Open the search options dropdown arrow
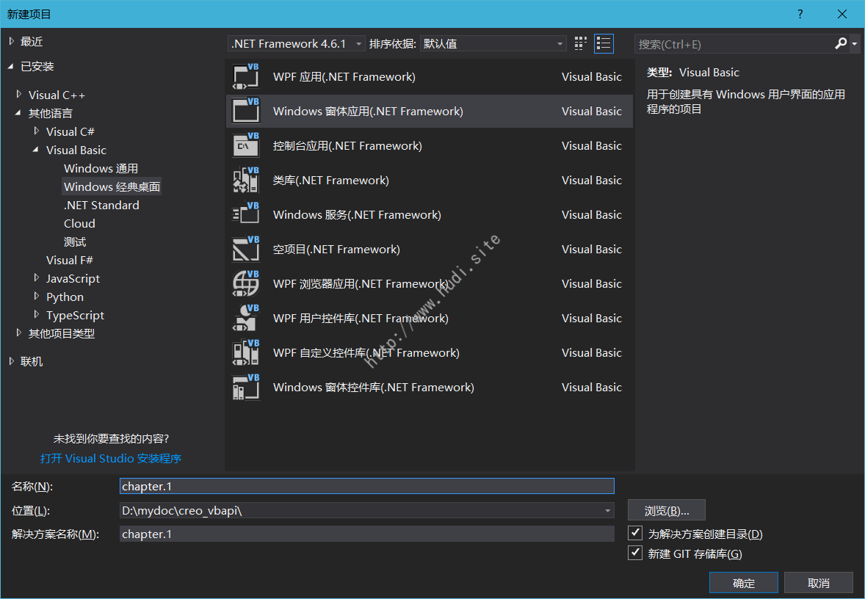Image resolution: width=865 pixels, height=599 pixels. pyautogui.click(x=855, y=43)
